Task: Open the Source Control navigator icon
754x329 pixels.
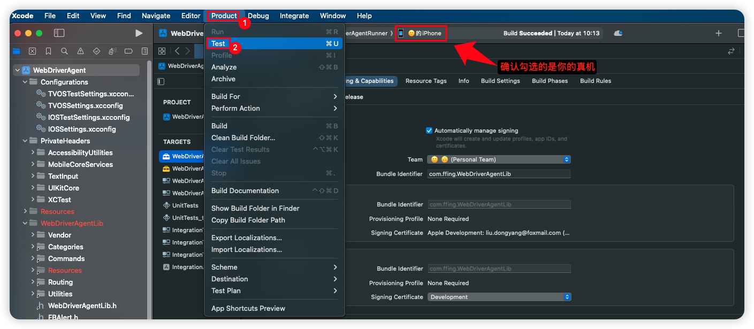Action: pyautogui.click(x=32, y=51)
